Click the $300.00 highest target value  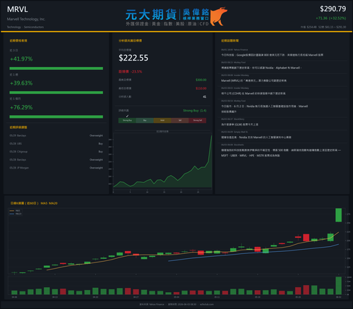201,80
